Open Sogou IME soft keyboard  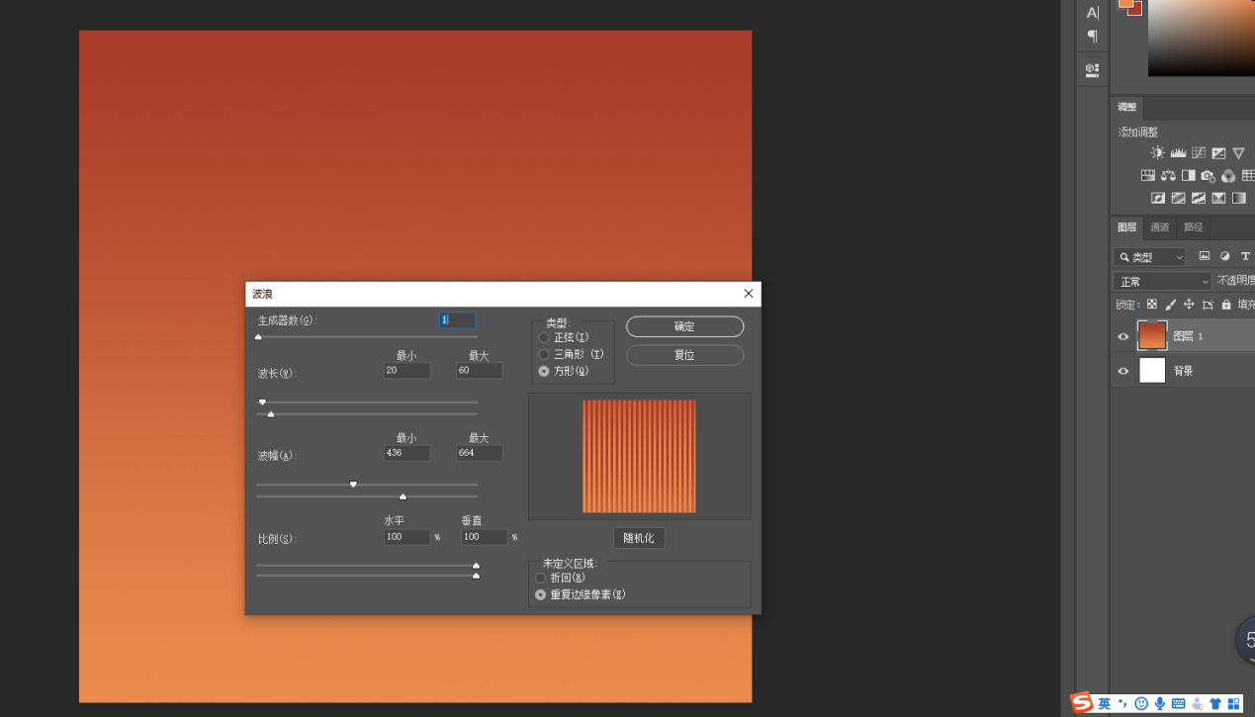(x=1178, y=703)
